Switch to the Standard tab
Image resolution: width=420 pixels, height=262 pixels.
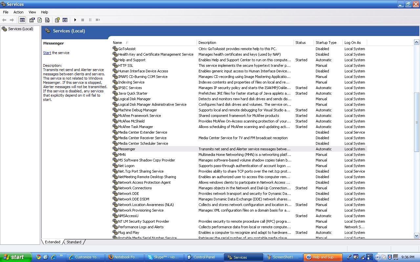pos(74,242)
